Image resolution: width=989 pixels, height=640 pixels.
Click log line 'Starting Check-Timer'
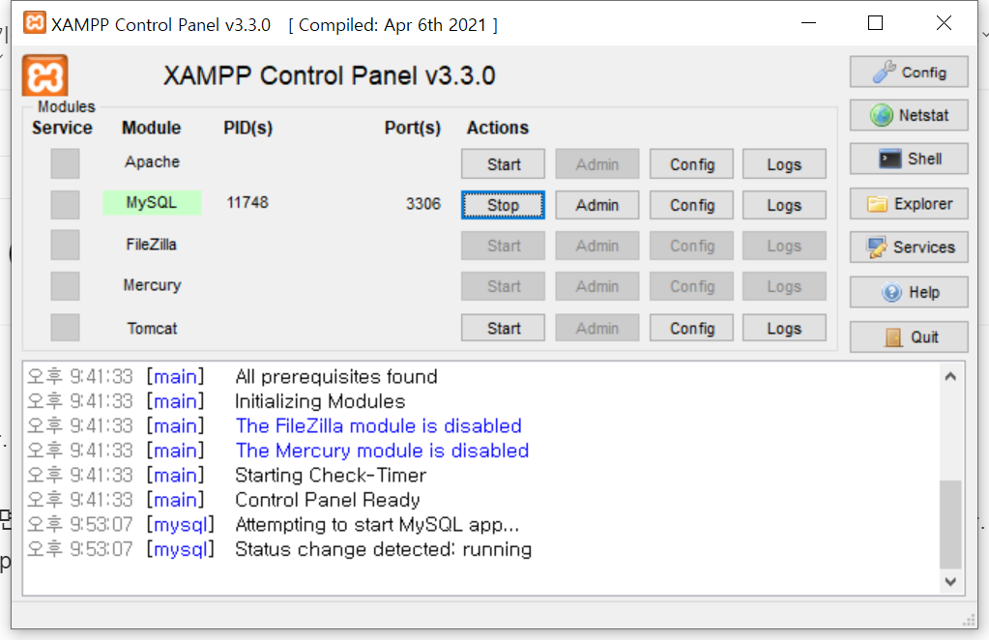[x=331, y=475]
